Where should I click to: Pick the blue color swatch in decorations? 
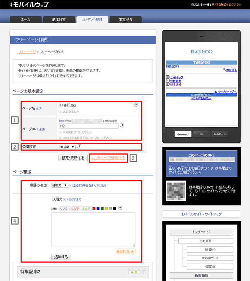click(x=98, y=208)
